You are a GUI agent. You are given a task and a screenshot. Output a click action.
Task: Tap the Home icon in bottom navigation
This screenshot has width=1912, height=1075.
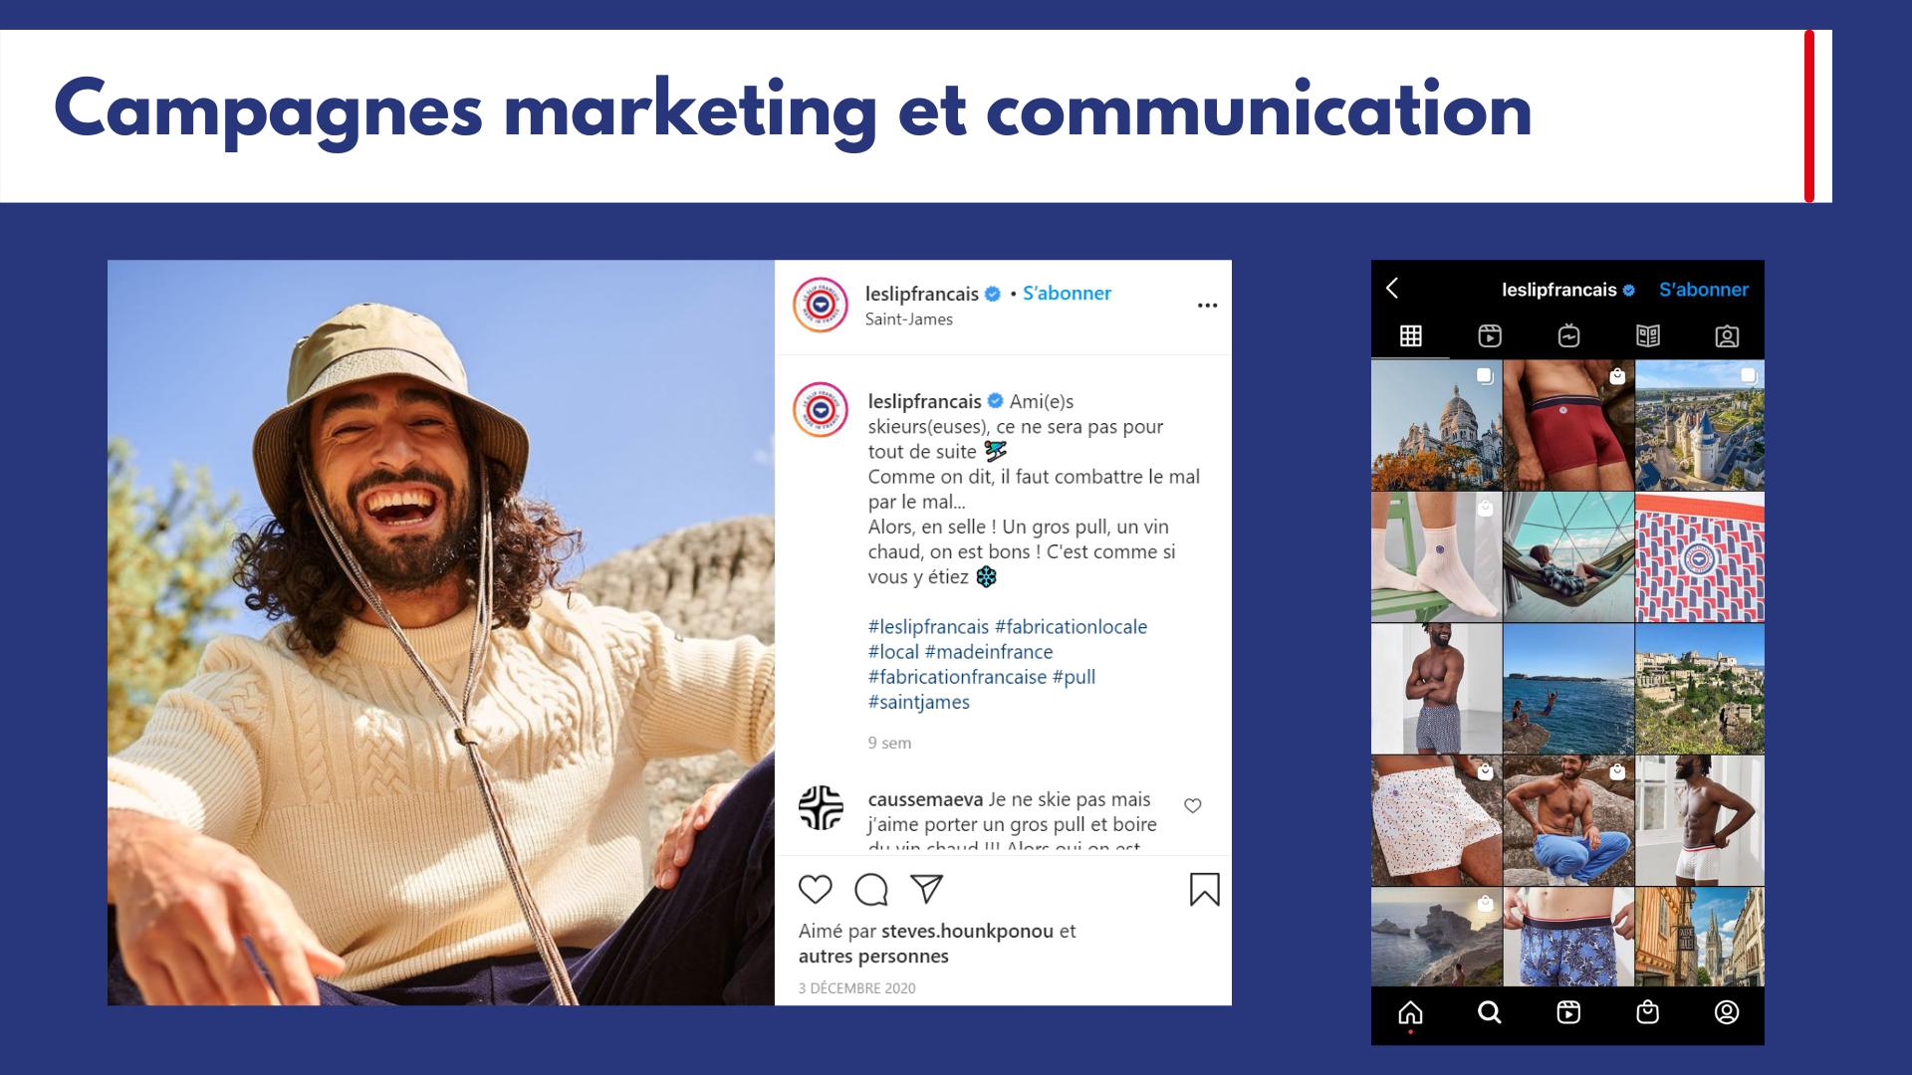pos(1410,1013)
